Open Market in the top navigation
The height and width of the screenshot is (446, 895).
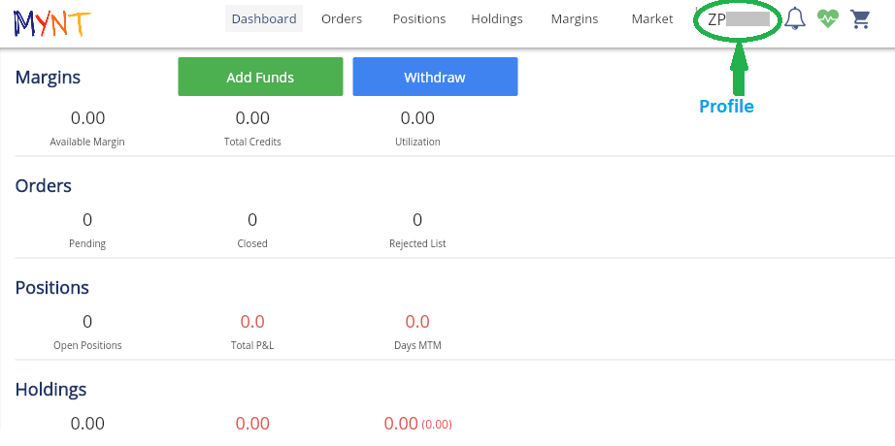pos(652,18)
